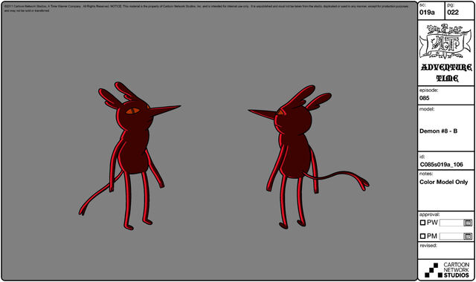476x282 pixels.
Task: Tick the PW approval checkbox
Action: (422, 223)
